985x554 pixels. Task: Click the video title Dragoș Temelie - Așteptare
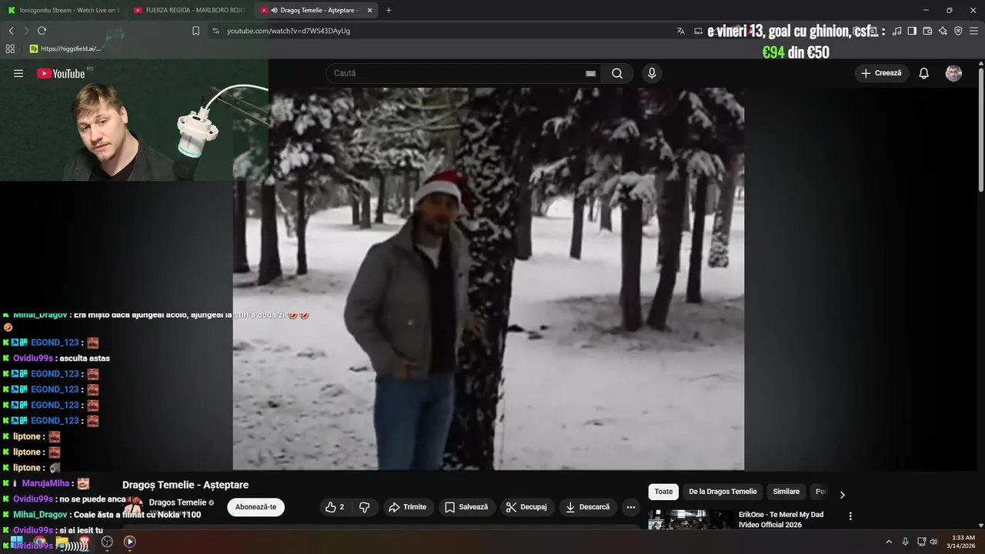[185, 485]
